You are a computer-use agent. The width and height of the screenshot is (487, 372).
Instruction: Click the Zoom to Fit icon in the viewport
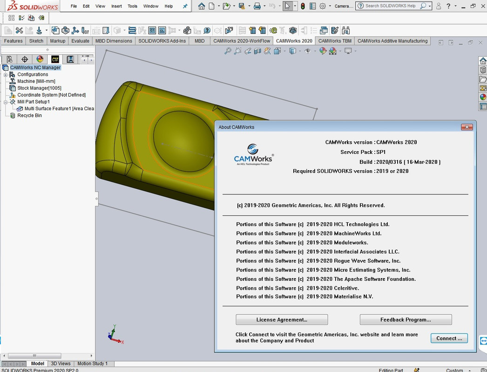pos(228,51)
